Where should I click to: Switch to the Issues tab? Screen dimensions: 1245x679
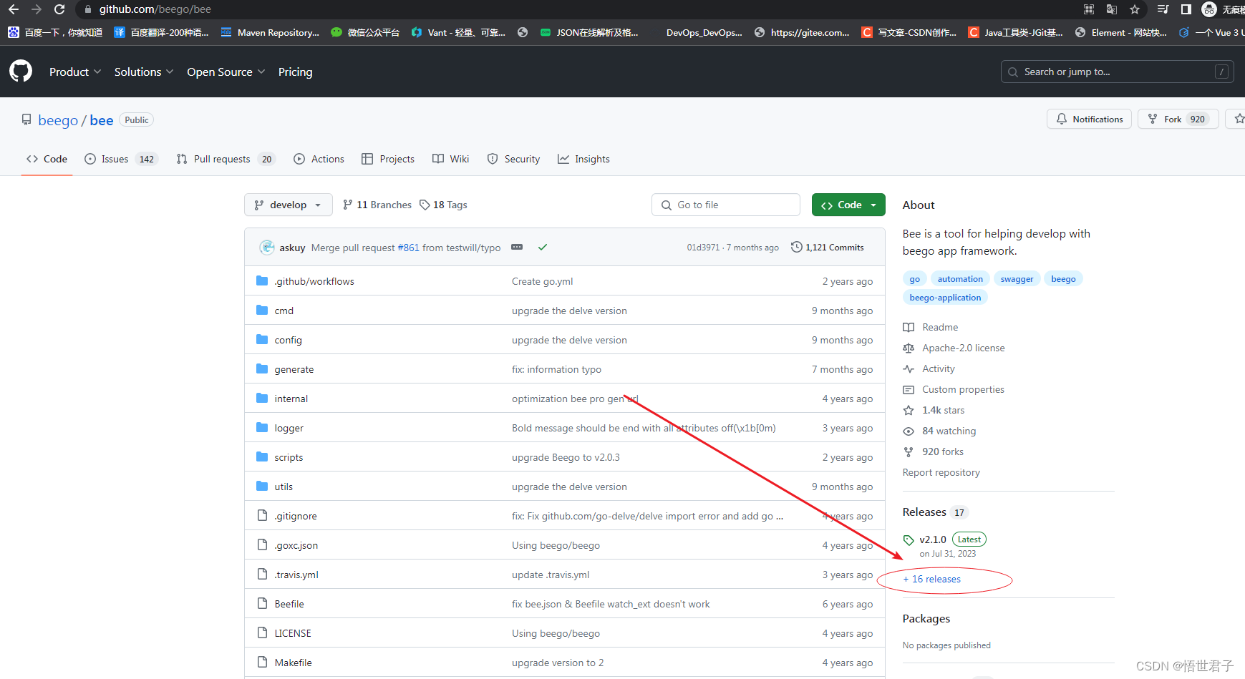tap(120, 159)
